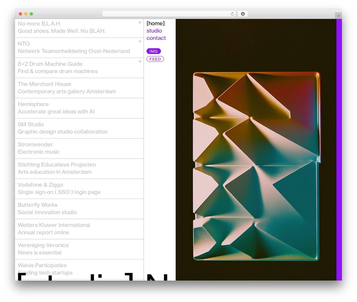Switch to IMG view mode
357x302 pixels.
tap(154, 51)
